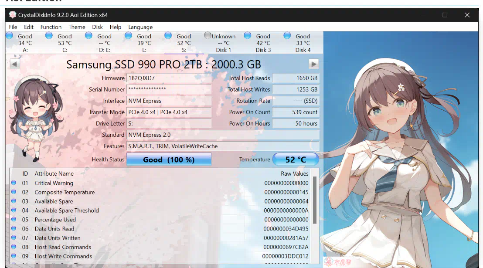Image resolution: width=483 pixels, height=268 pixels.
Task: Select the Disk 1 unknown status orb
Action: click(208, 35)
